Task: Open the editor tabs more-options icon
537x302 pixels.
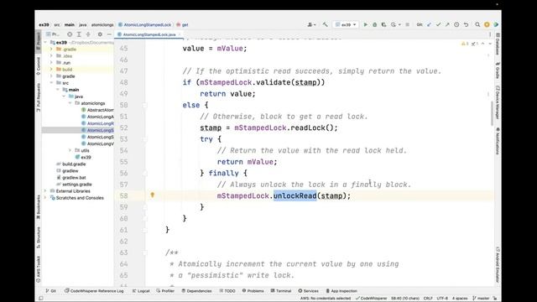Action: 490,34
